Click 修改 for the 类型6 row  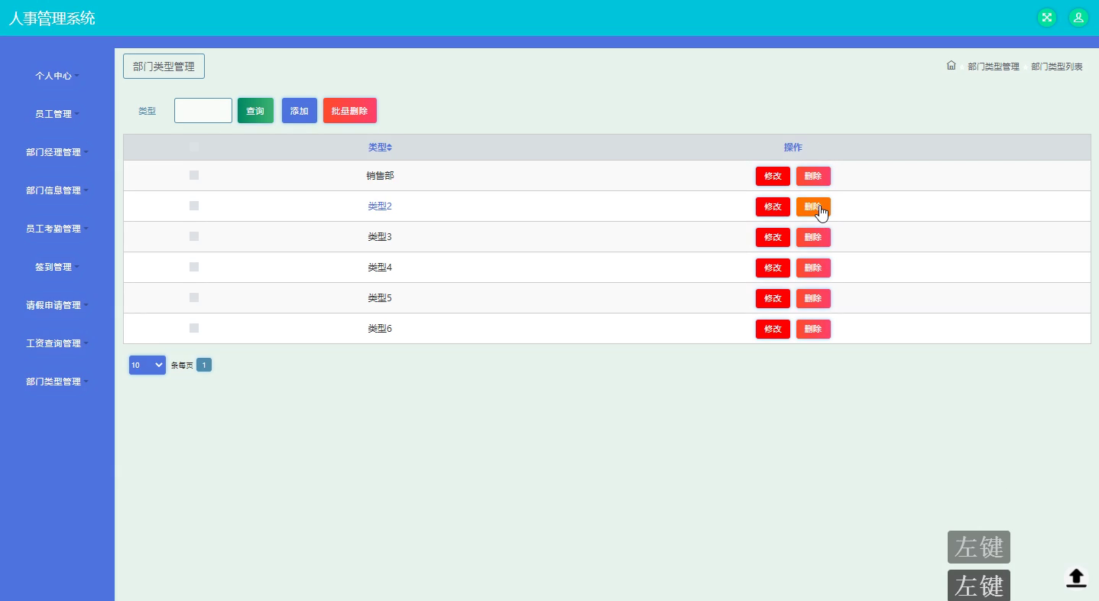(773, 329)
